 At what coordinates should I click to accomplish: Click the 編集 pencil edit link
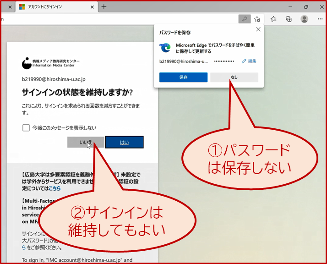249,61
